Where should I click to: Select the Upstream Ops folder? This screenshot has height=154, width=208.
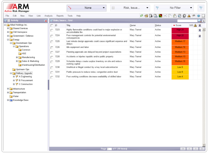coord(23,70)
